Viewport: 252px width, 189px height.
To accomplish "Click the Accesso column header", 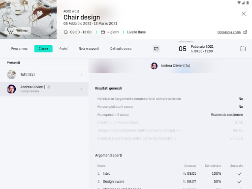I will [190, 166].
